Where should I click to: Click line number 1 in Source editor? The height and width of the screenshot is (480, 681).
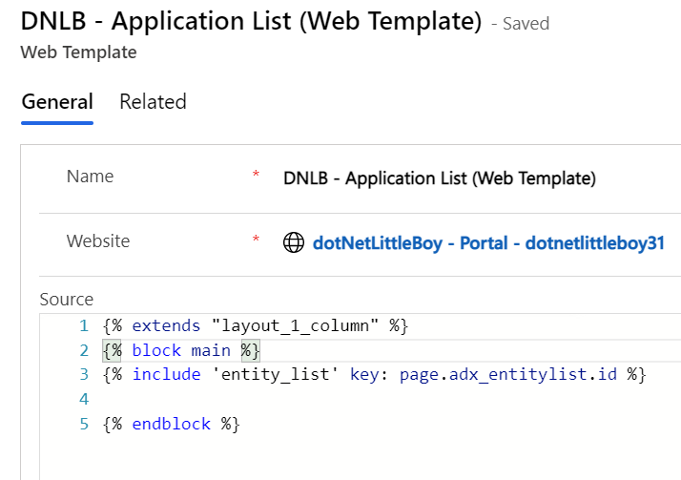click(x=84, y=325)
